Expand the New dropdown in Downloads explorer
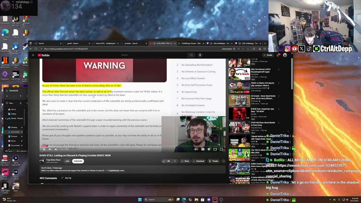Viewport: 361px width, 203px height. point(10,103)
